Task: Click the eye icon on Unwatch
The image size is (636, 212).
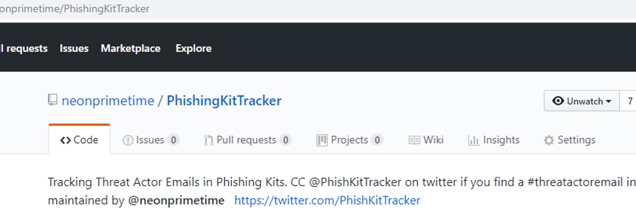Action: tap(558, 101)
